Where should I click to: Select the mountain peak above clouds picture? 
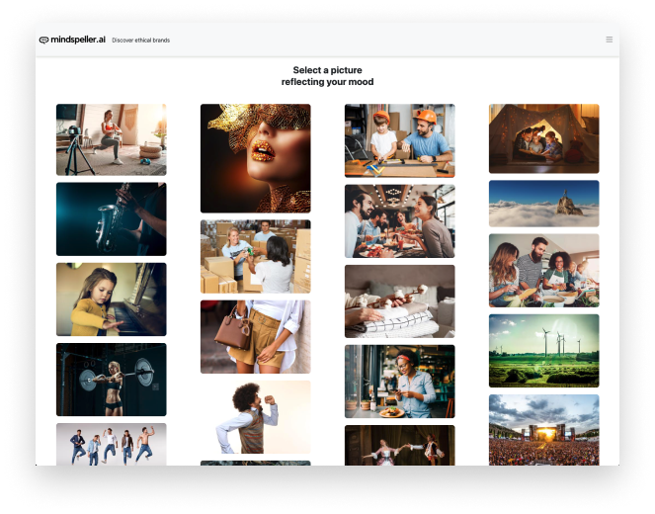pos(543,203)
